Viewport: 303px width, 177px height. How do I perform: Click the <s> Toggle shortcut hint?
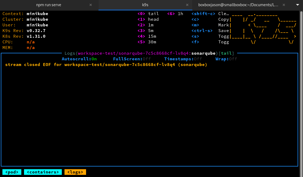pos(210,36)
